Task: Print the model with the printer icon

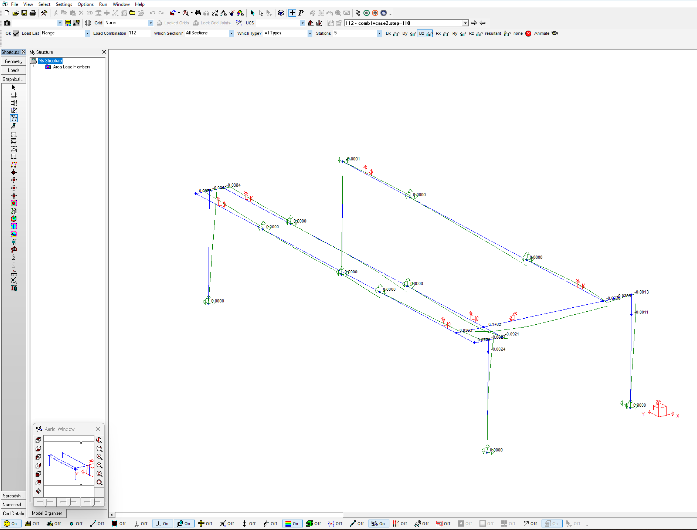Action: tap(32, 13)
